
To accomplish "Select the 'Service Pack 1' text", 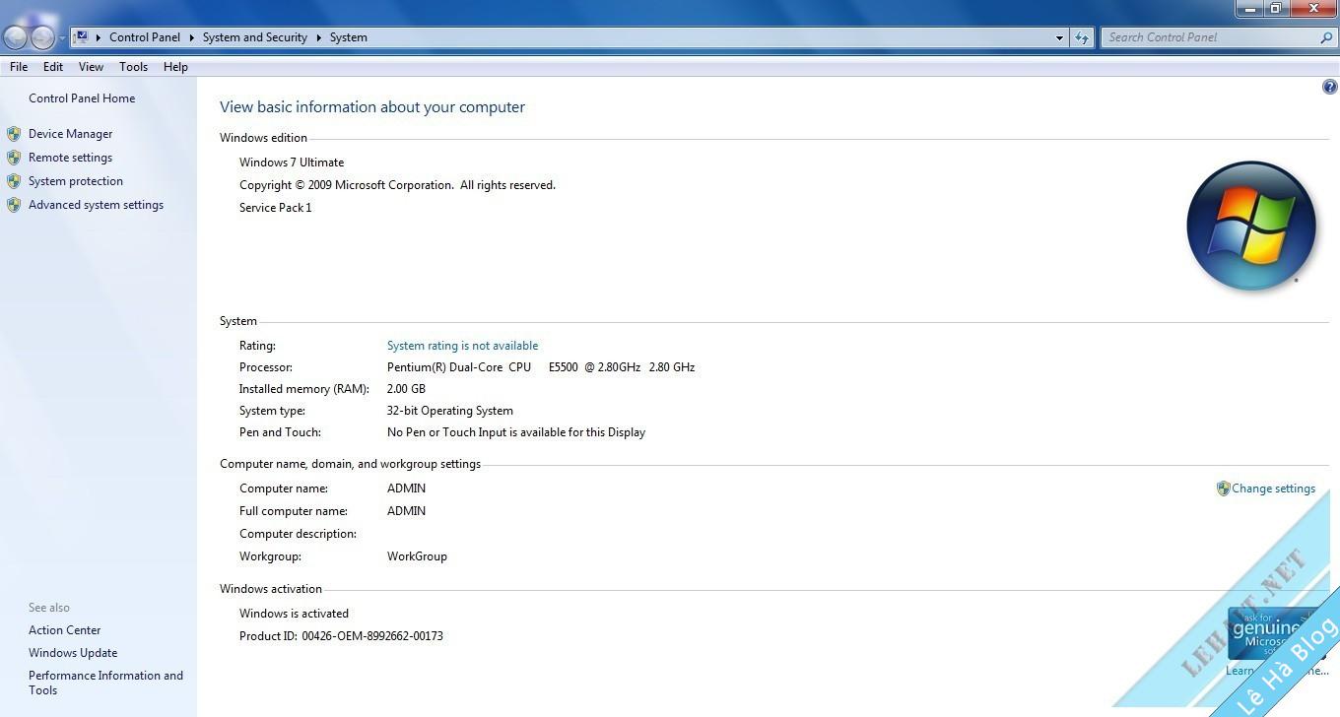I will point(275,208).
